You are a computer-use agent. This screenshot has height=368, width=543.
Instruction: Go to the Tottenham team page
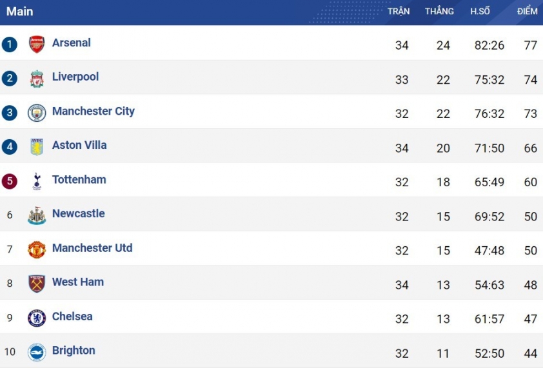(x=79, y=179)
